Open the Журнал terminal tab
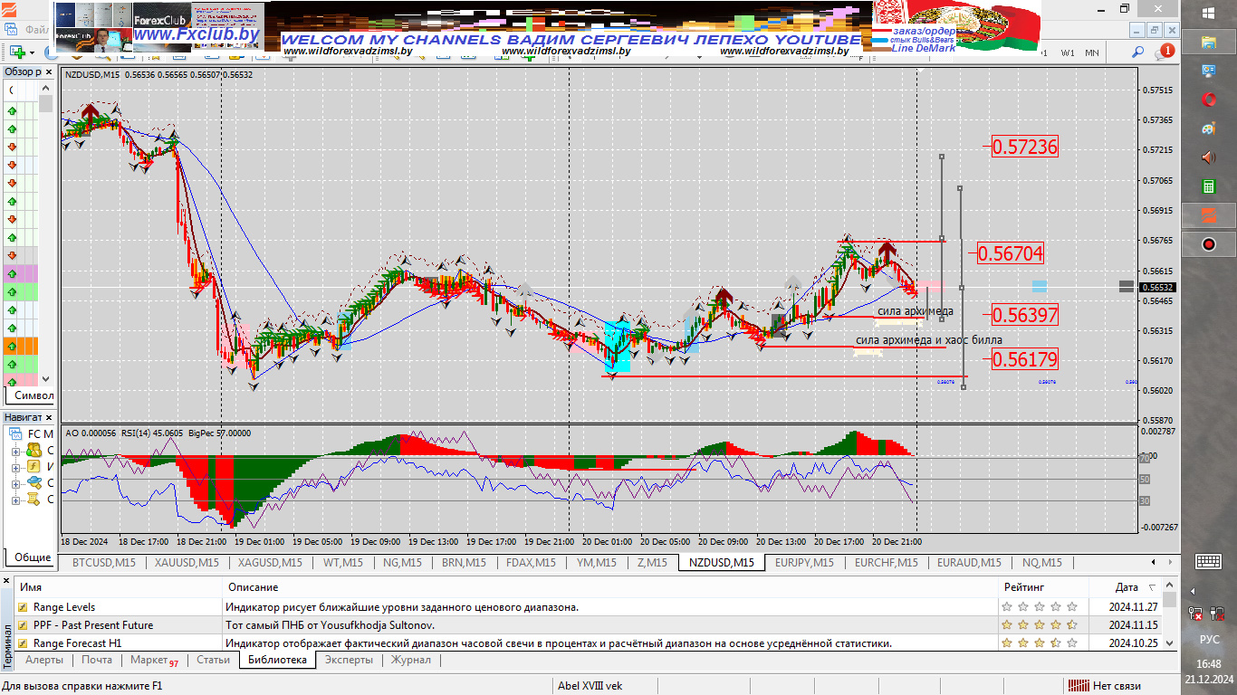The height and width of the screenshot is (695, 1237). [x=410, y=660]
